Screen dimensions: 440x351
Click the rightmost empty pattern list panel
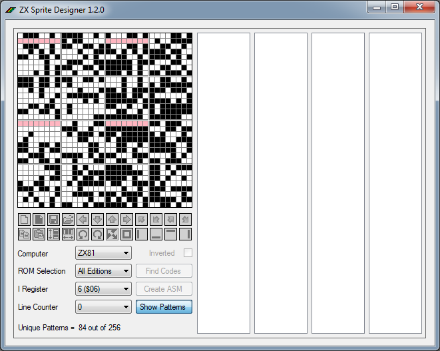395,183
